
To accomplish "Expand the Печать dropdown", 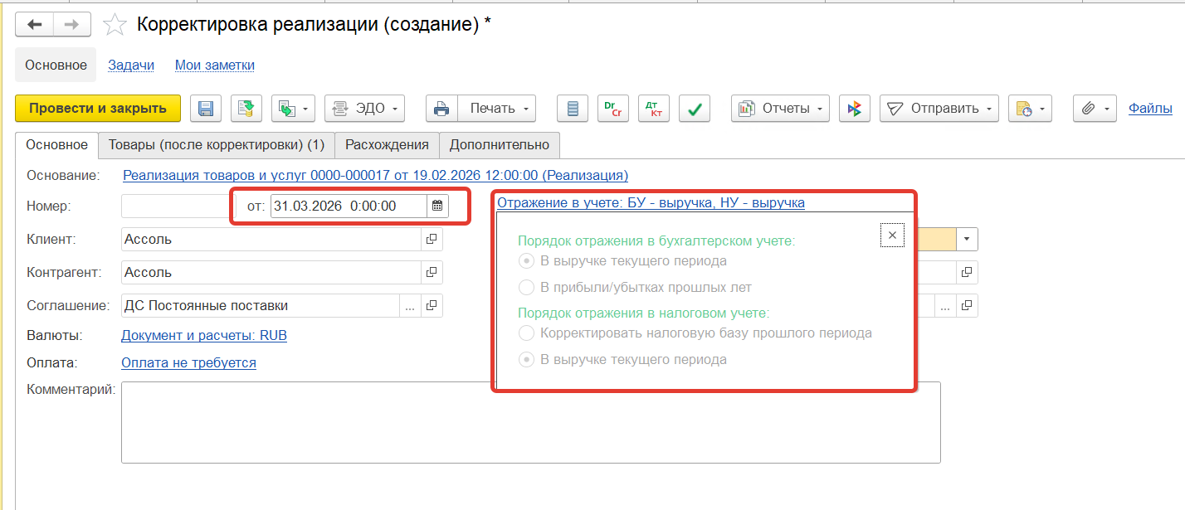I will point(496,109).
